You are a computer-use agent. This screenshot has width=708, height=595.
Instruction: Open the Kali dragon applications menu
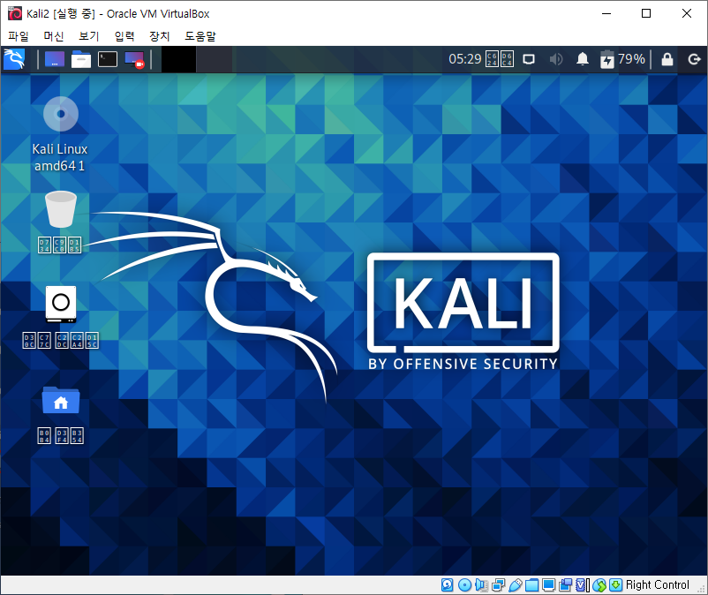[x=14, y=59]
